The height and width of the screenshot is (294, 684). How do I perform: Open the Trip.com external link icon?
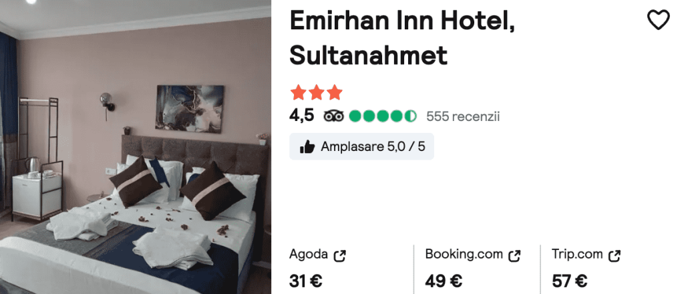pyautogui.click(x=615, y=256)
